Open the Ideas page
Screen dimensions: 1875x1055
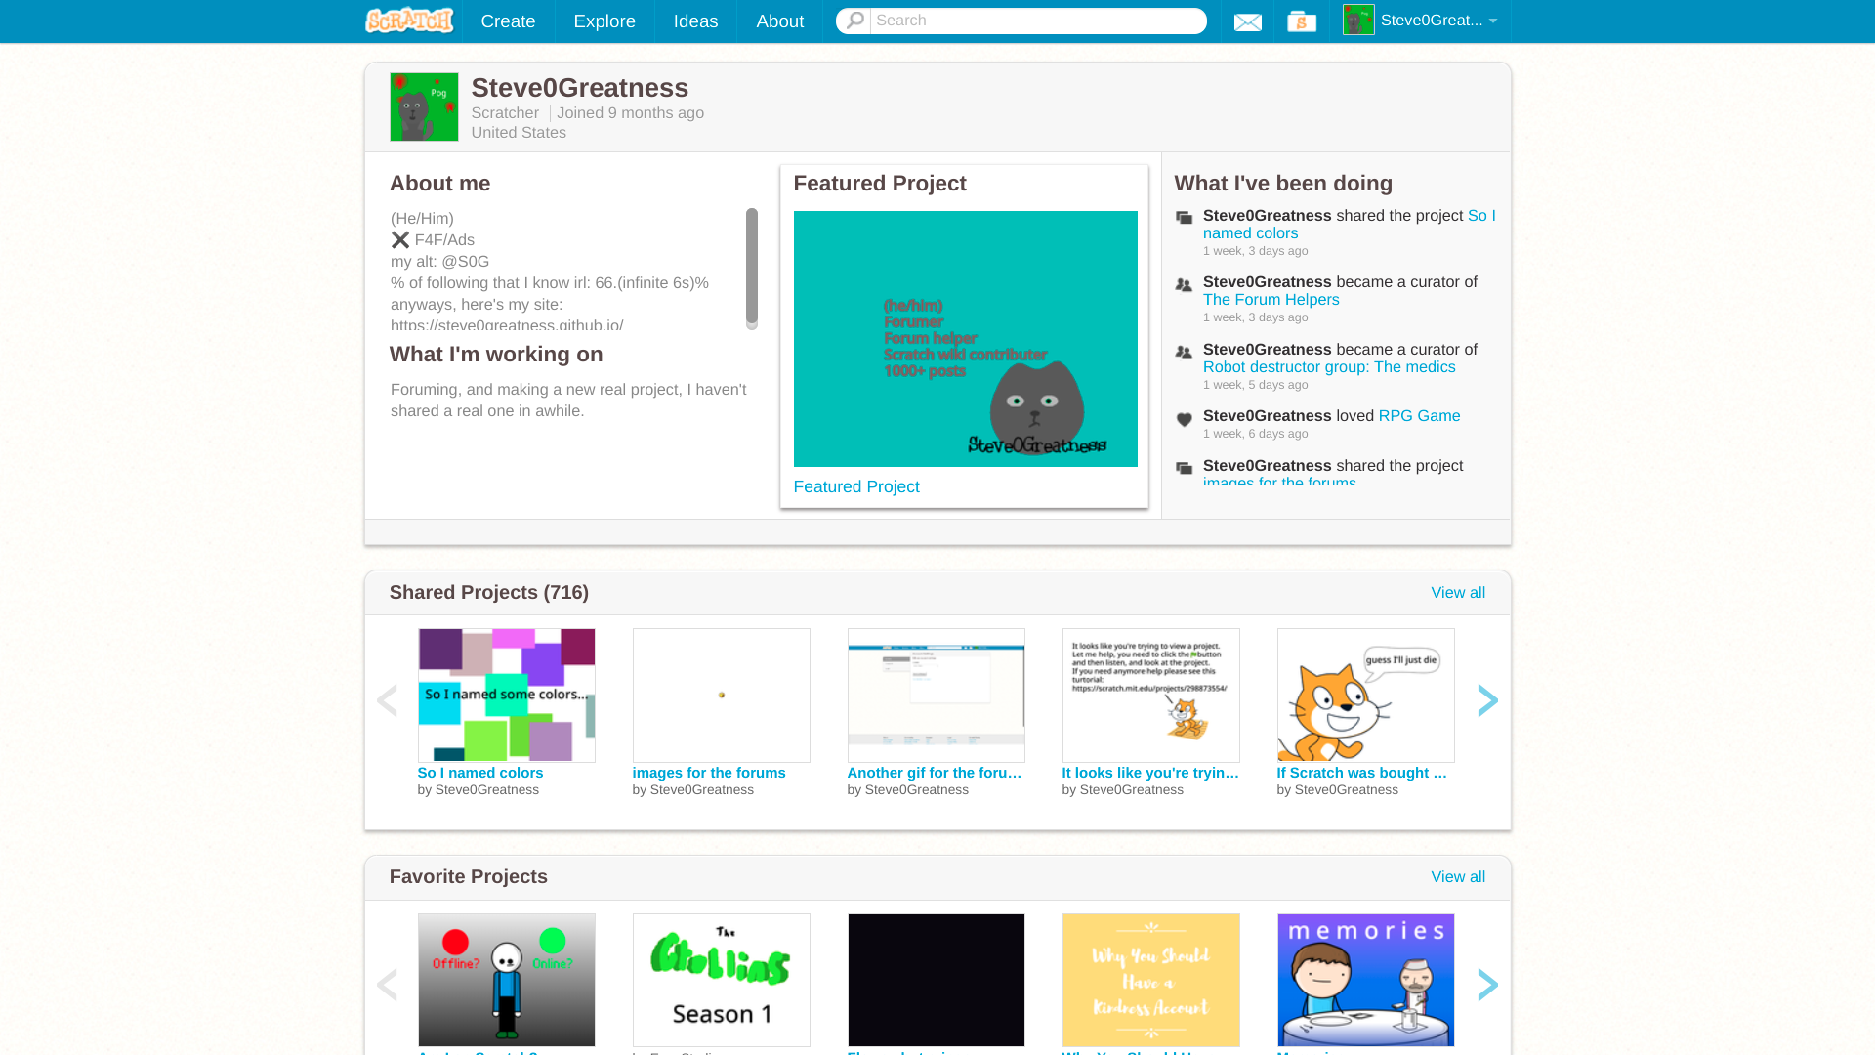point(695,21)
